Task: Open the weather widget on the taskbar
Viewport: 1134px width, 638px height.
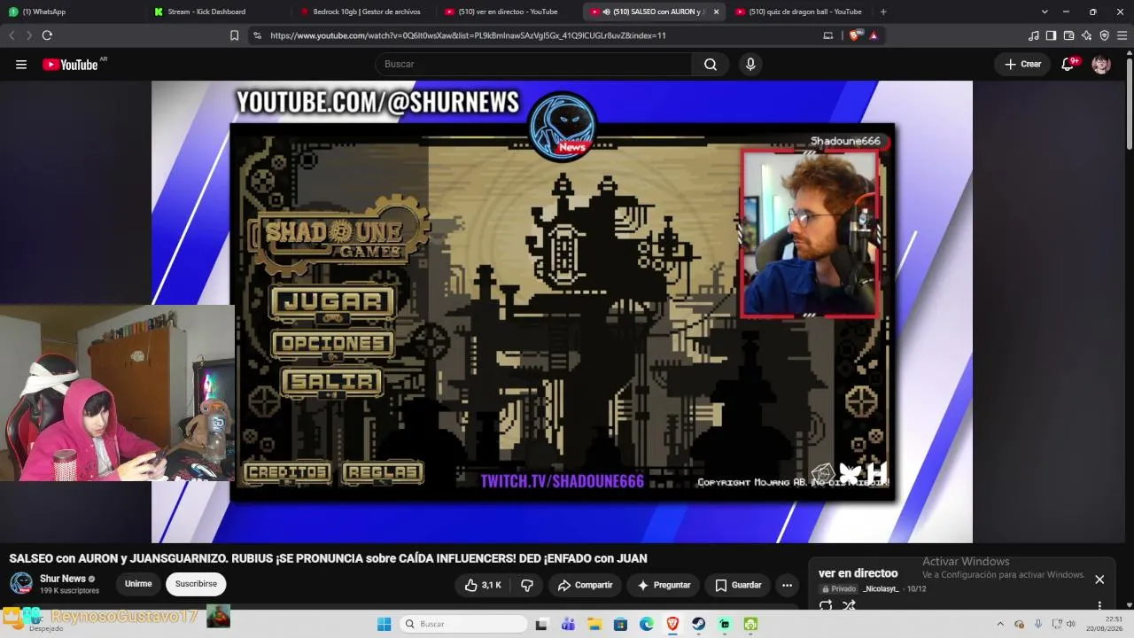Action: (x=34, y=622)
